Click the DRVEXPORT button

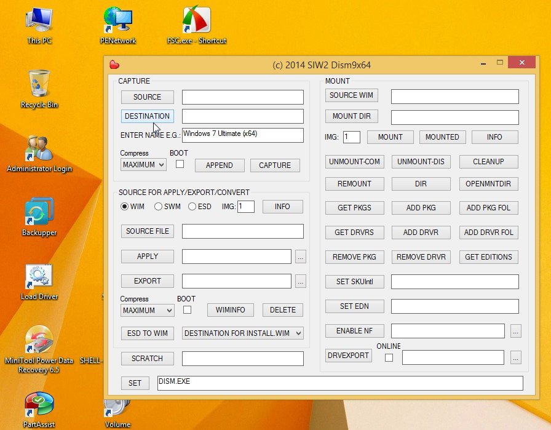pos(348,356)
